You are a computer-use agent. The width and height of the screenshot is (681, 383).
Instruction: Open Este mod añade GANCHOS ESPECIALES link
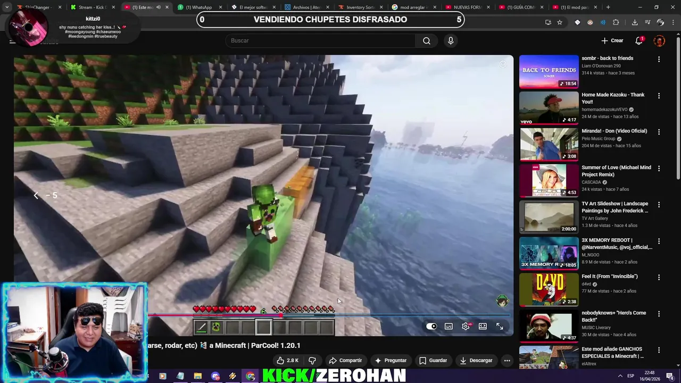(612, 353)
